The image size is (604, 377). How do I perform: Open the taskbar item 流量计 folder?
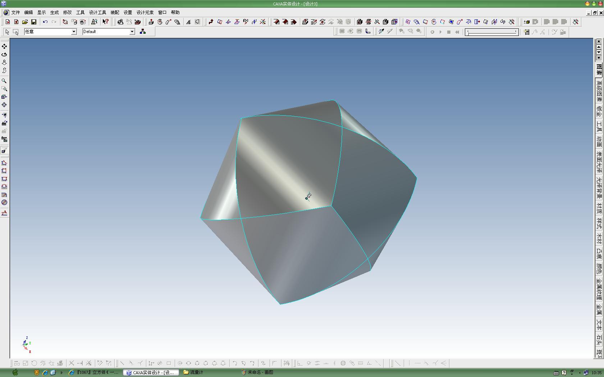point(193,372)
